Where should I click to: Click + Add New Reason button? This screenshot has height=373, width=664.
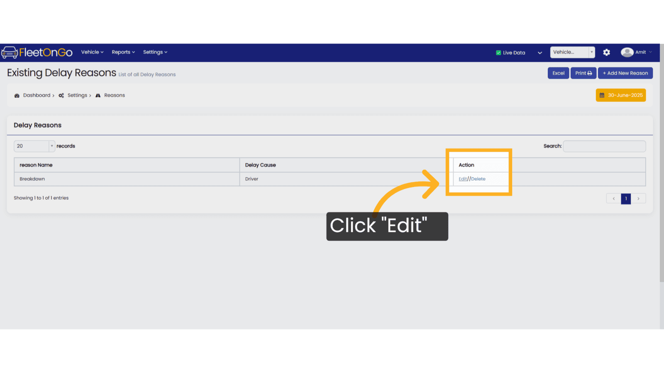click(625, 73)
